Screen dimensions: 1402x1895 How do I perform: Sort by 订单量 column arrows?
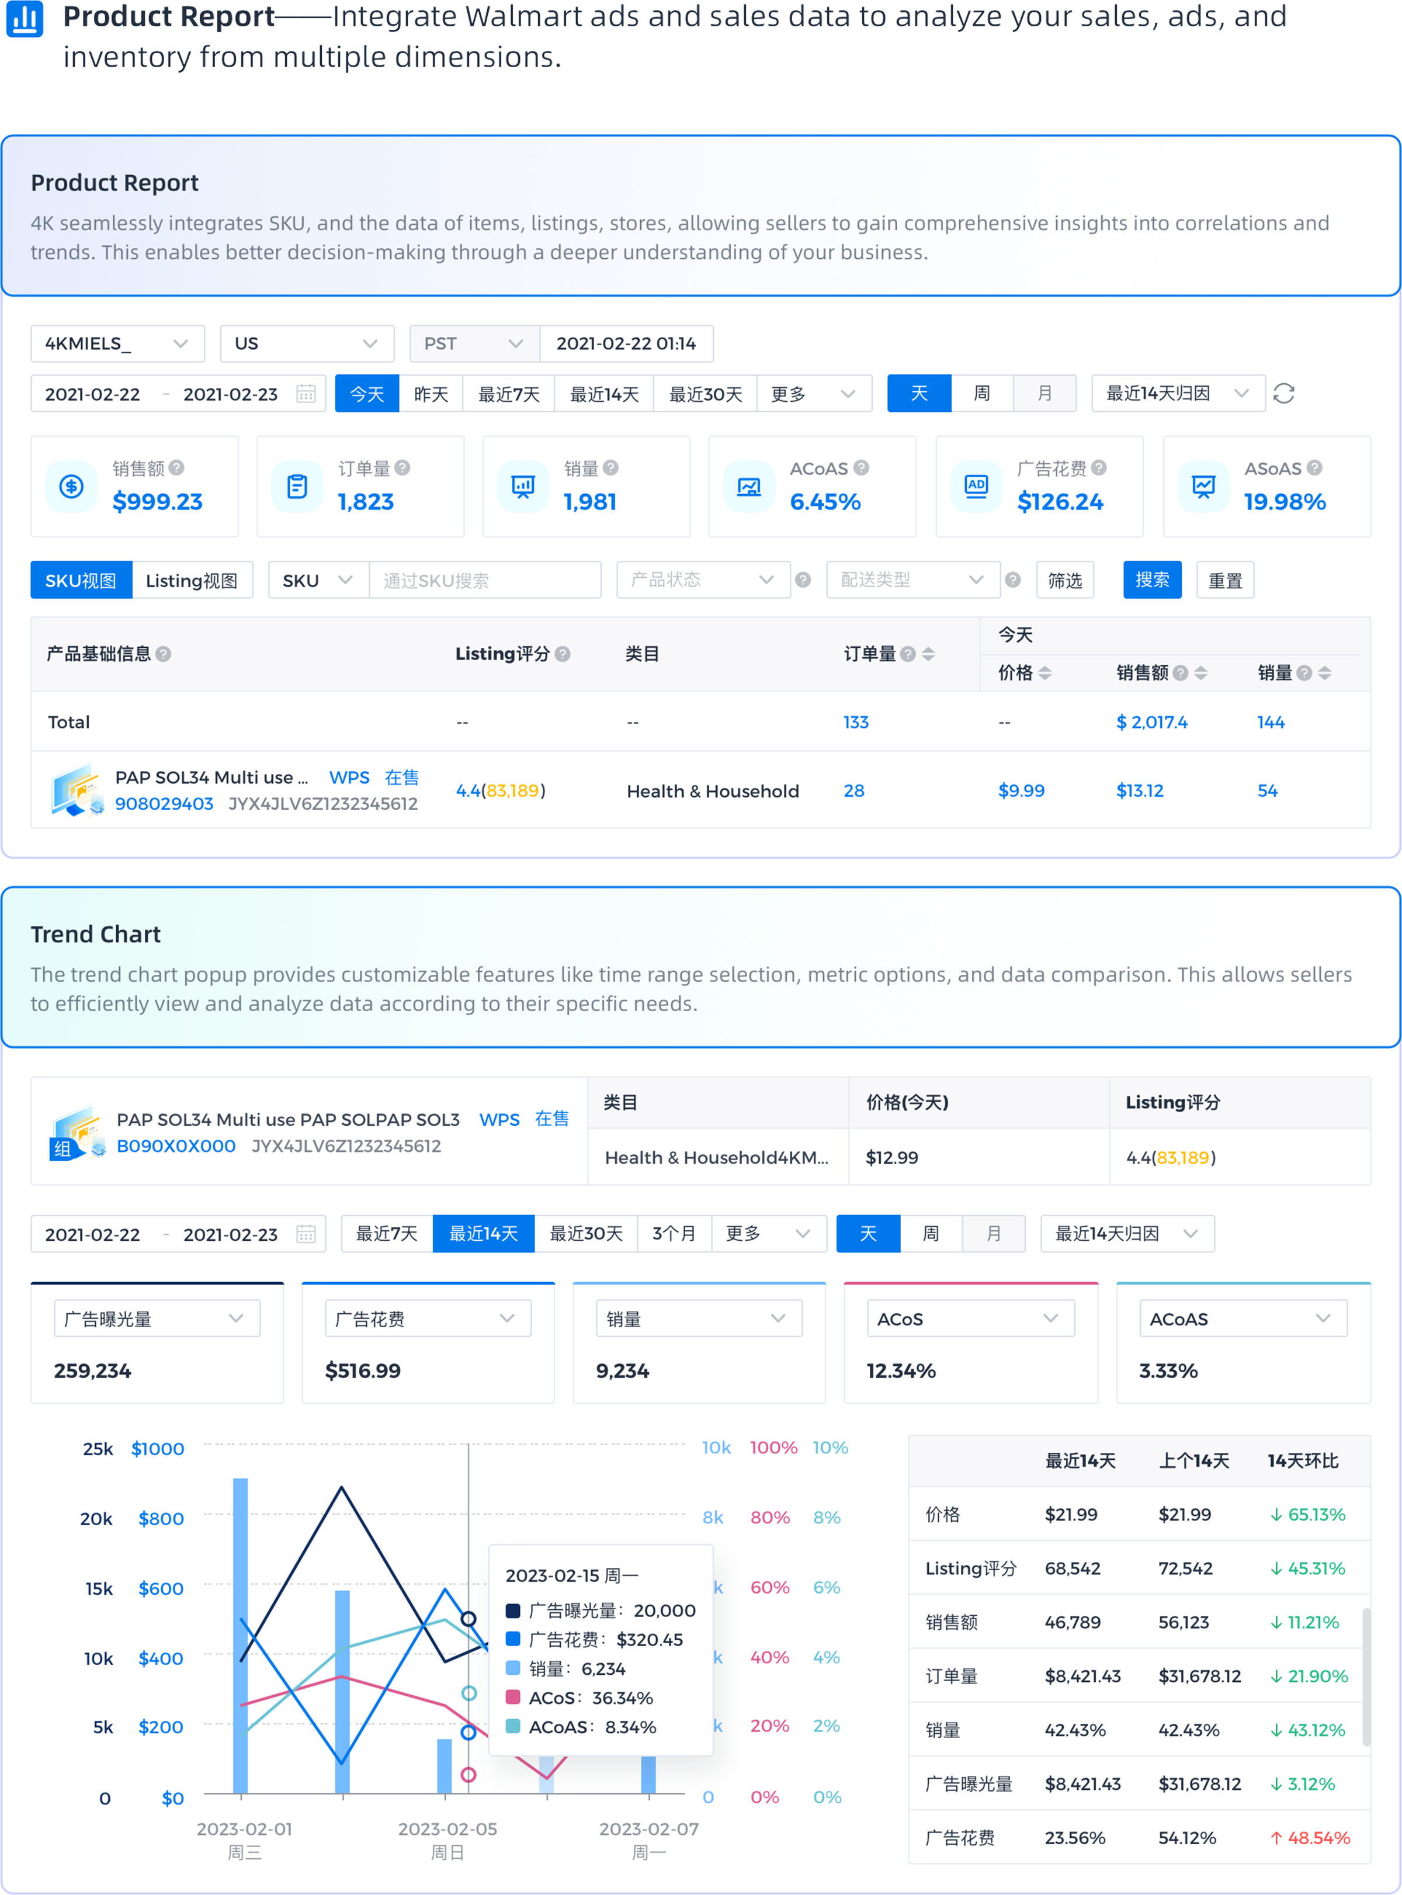pos(928,654)
